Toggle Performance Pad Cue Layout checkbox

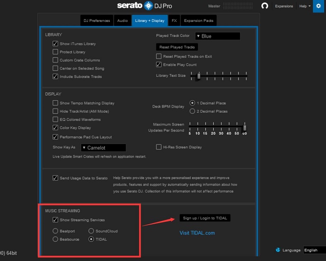(x=55, y=137)
